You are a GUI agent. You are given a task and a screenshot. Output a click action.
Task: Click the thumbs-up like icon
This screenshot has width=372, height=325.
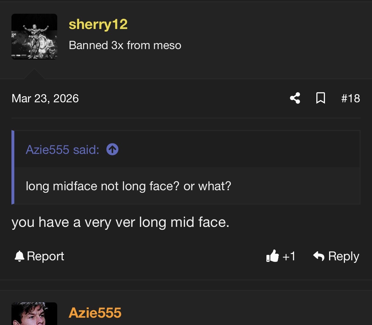272,256
